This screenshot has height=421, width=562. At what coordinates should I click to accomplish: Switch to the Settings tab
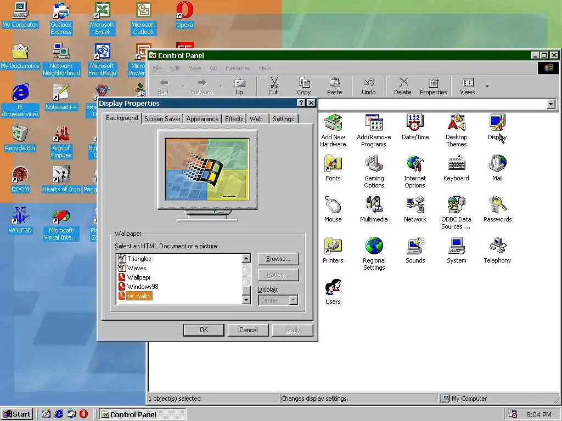pos(283,119)
